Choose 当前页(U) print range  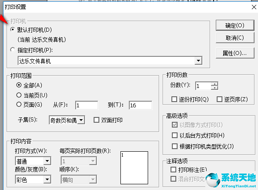19,95
